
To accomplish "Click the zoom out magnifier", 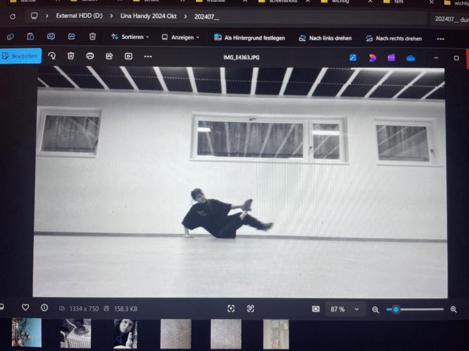I will (x=375, y=309).
